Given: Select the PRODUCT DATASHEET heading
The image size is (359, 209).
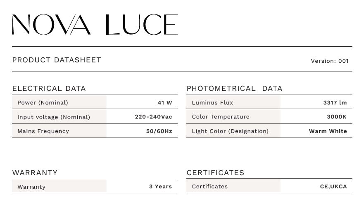Looking at the screenshot, I should tap(57, 60).
